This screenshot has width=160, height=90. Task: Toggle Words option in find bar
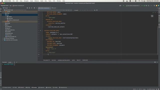point(69,10)
